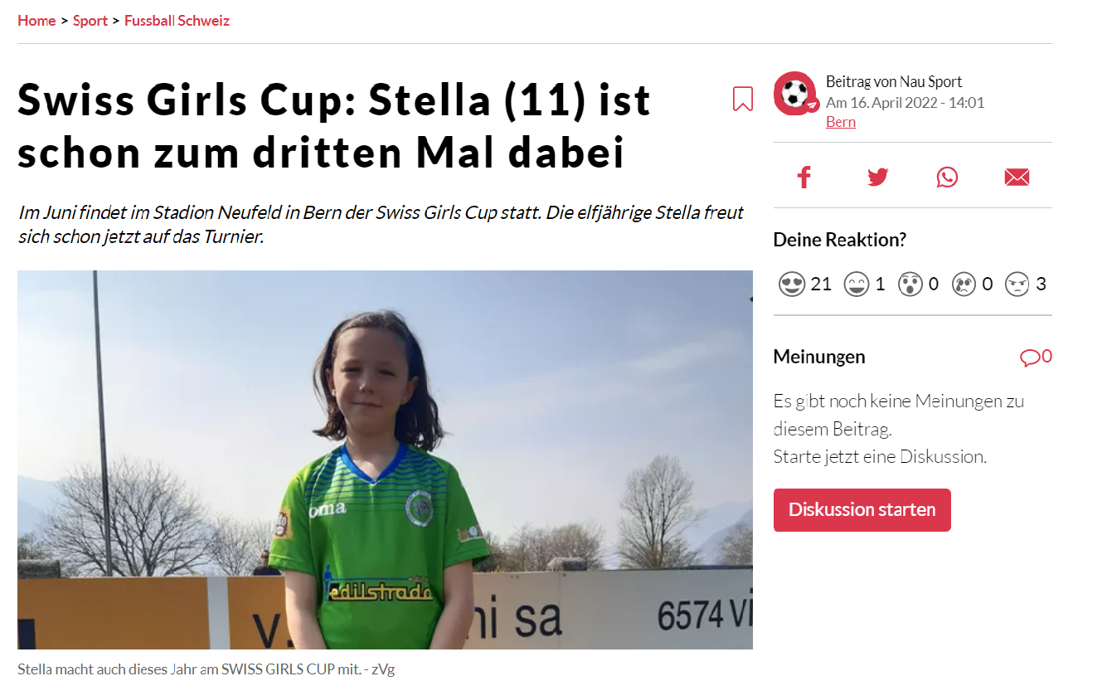Share the article on Facebook

(804, 177)
